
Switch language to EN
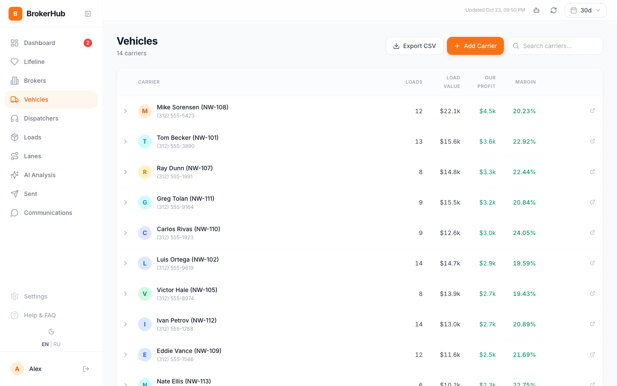[x=45, y=344]
